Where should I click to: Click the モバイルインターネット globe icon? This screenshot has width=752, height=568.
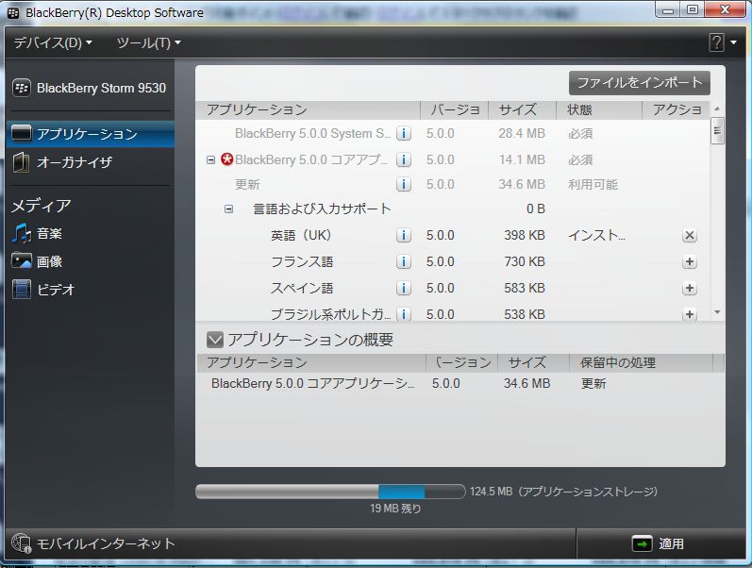[x=21, y=543]
